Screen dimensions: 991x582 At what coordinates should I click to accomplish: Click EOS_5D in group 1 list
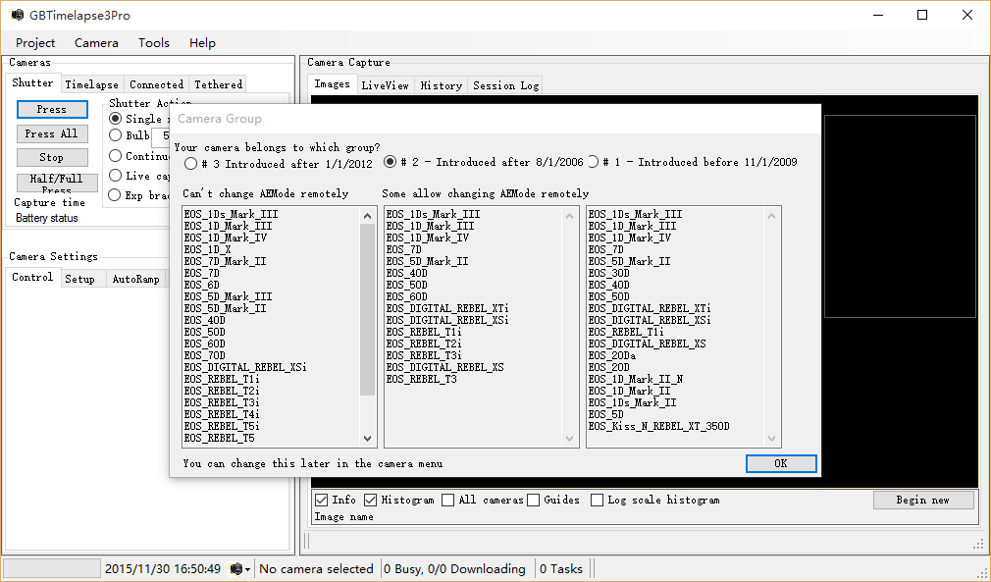pyautogui.click(x=606, y=414)
